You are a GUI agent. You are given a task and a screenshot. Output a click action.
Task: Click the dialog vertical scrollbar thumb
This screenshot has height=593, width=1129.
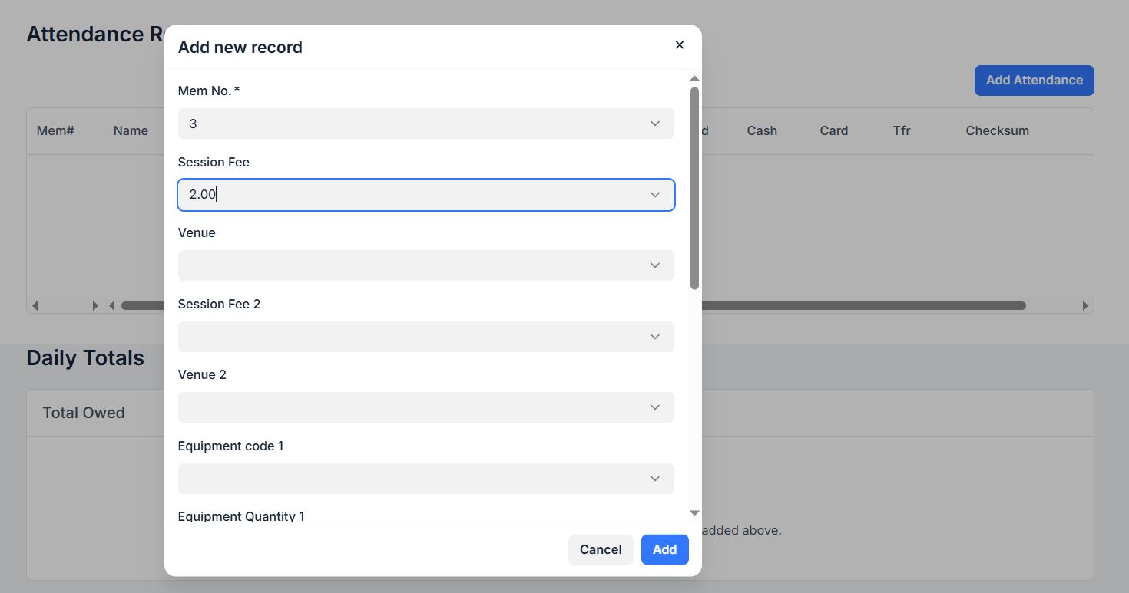coord(694,188)
